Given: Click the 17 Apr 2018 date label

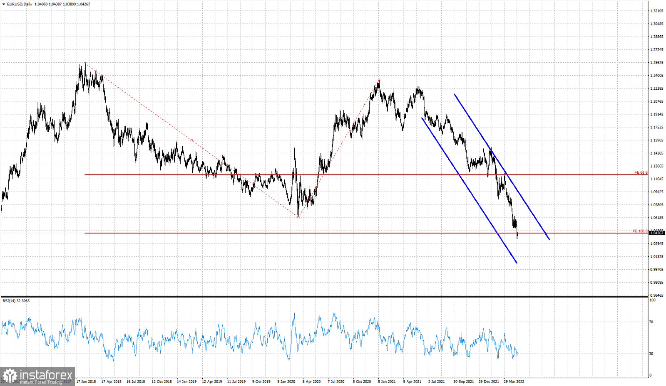Looking at the screenshot, I should [x=112, y=381].
